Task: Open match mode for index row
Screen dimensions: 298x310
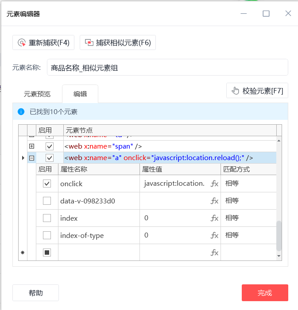Action: pyautogui.click(x=248, y=218)
